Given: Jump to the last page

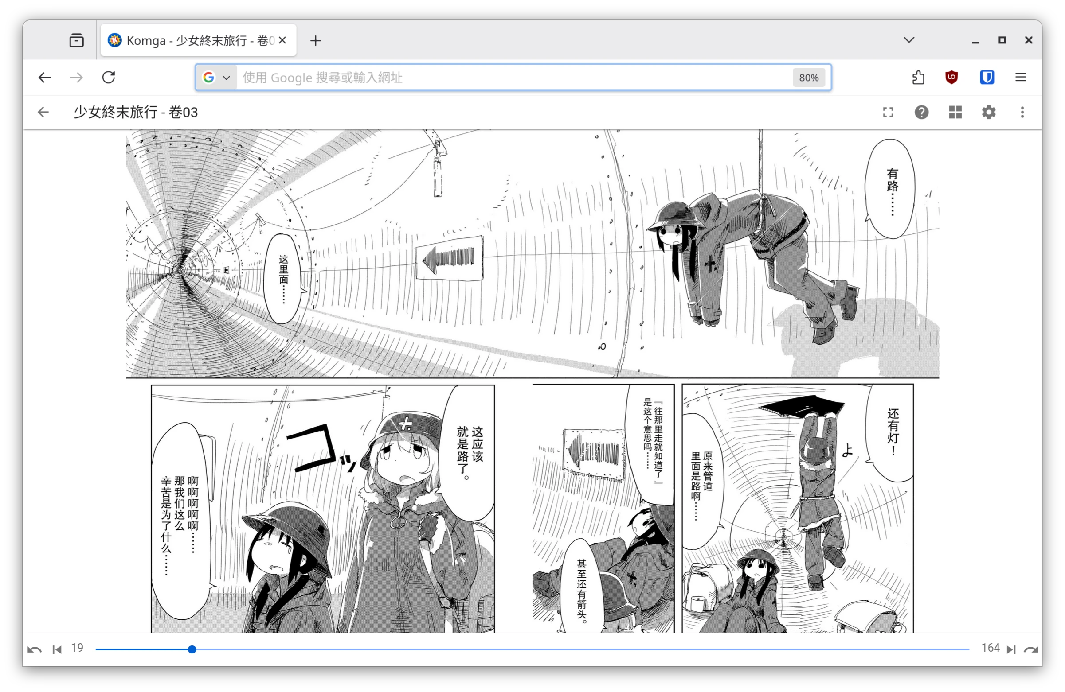Looking at the screenshot, I should tap(1011, 649).
